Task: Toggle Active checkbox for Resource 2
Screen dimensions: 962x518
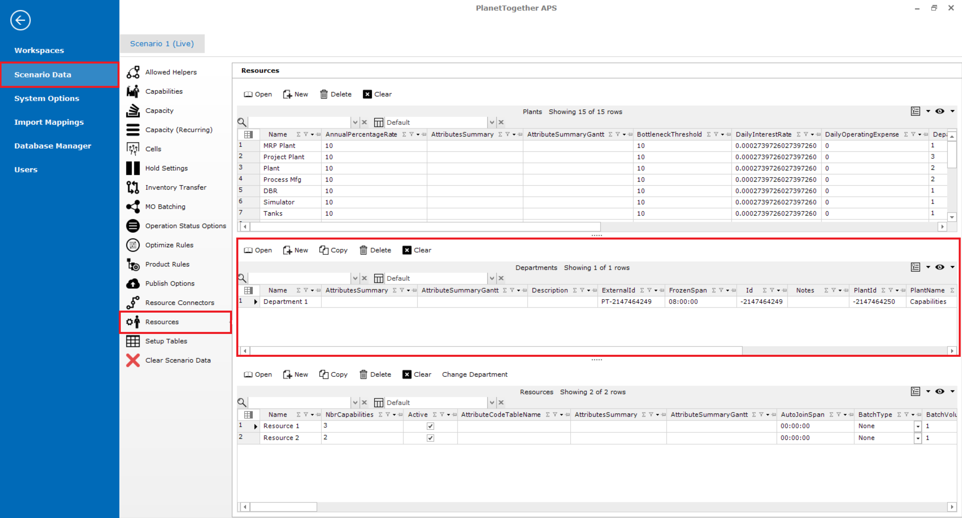Action: (x=430, y=438)
